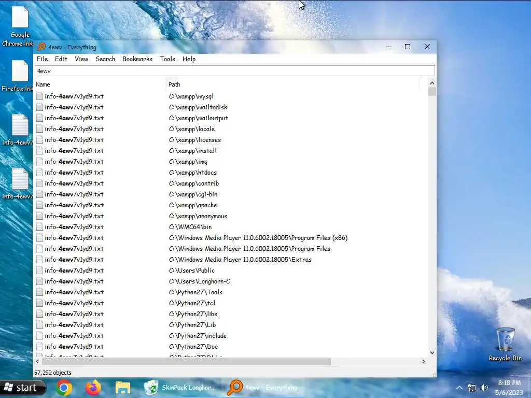This screenshot has width=531, height=398.
Task: Maximize the Everything window
Action: (x=408, y=47)
